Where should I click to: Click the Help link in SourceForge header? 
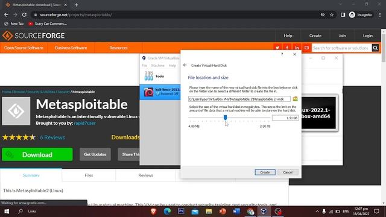(288, 36)
